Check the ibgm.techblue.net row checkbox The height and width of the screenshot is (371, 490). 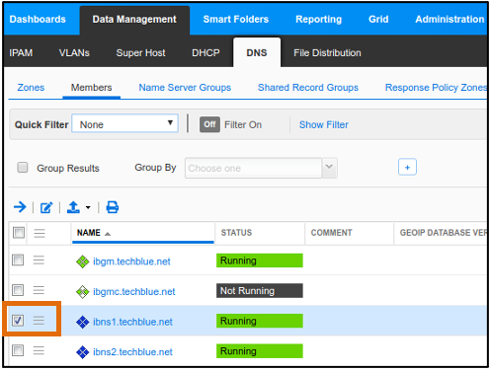(x=18, y=260)
